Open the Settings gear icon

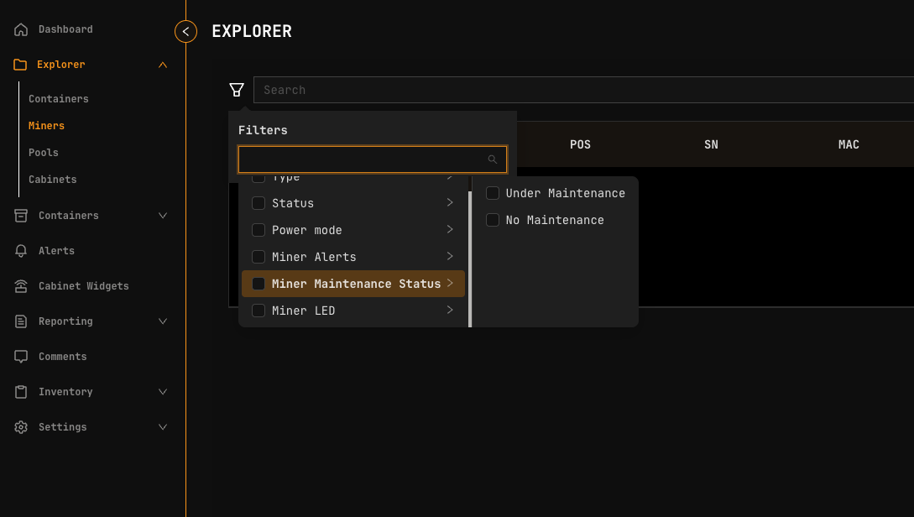click(20, 426)
